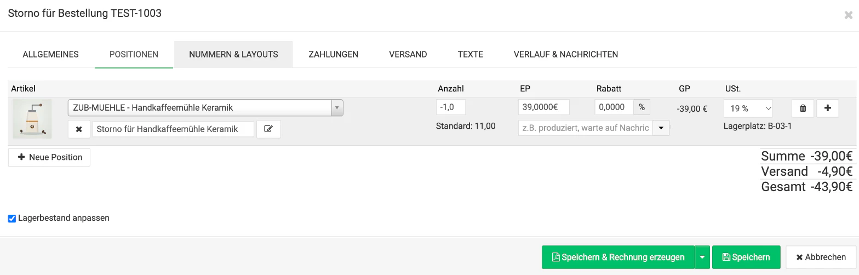
Task: Select the Positionen tab
Action: coord(134,54)
